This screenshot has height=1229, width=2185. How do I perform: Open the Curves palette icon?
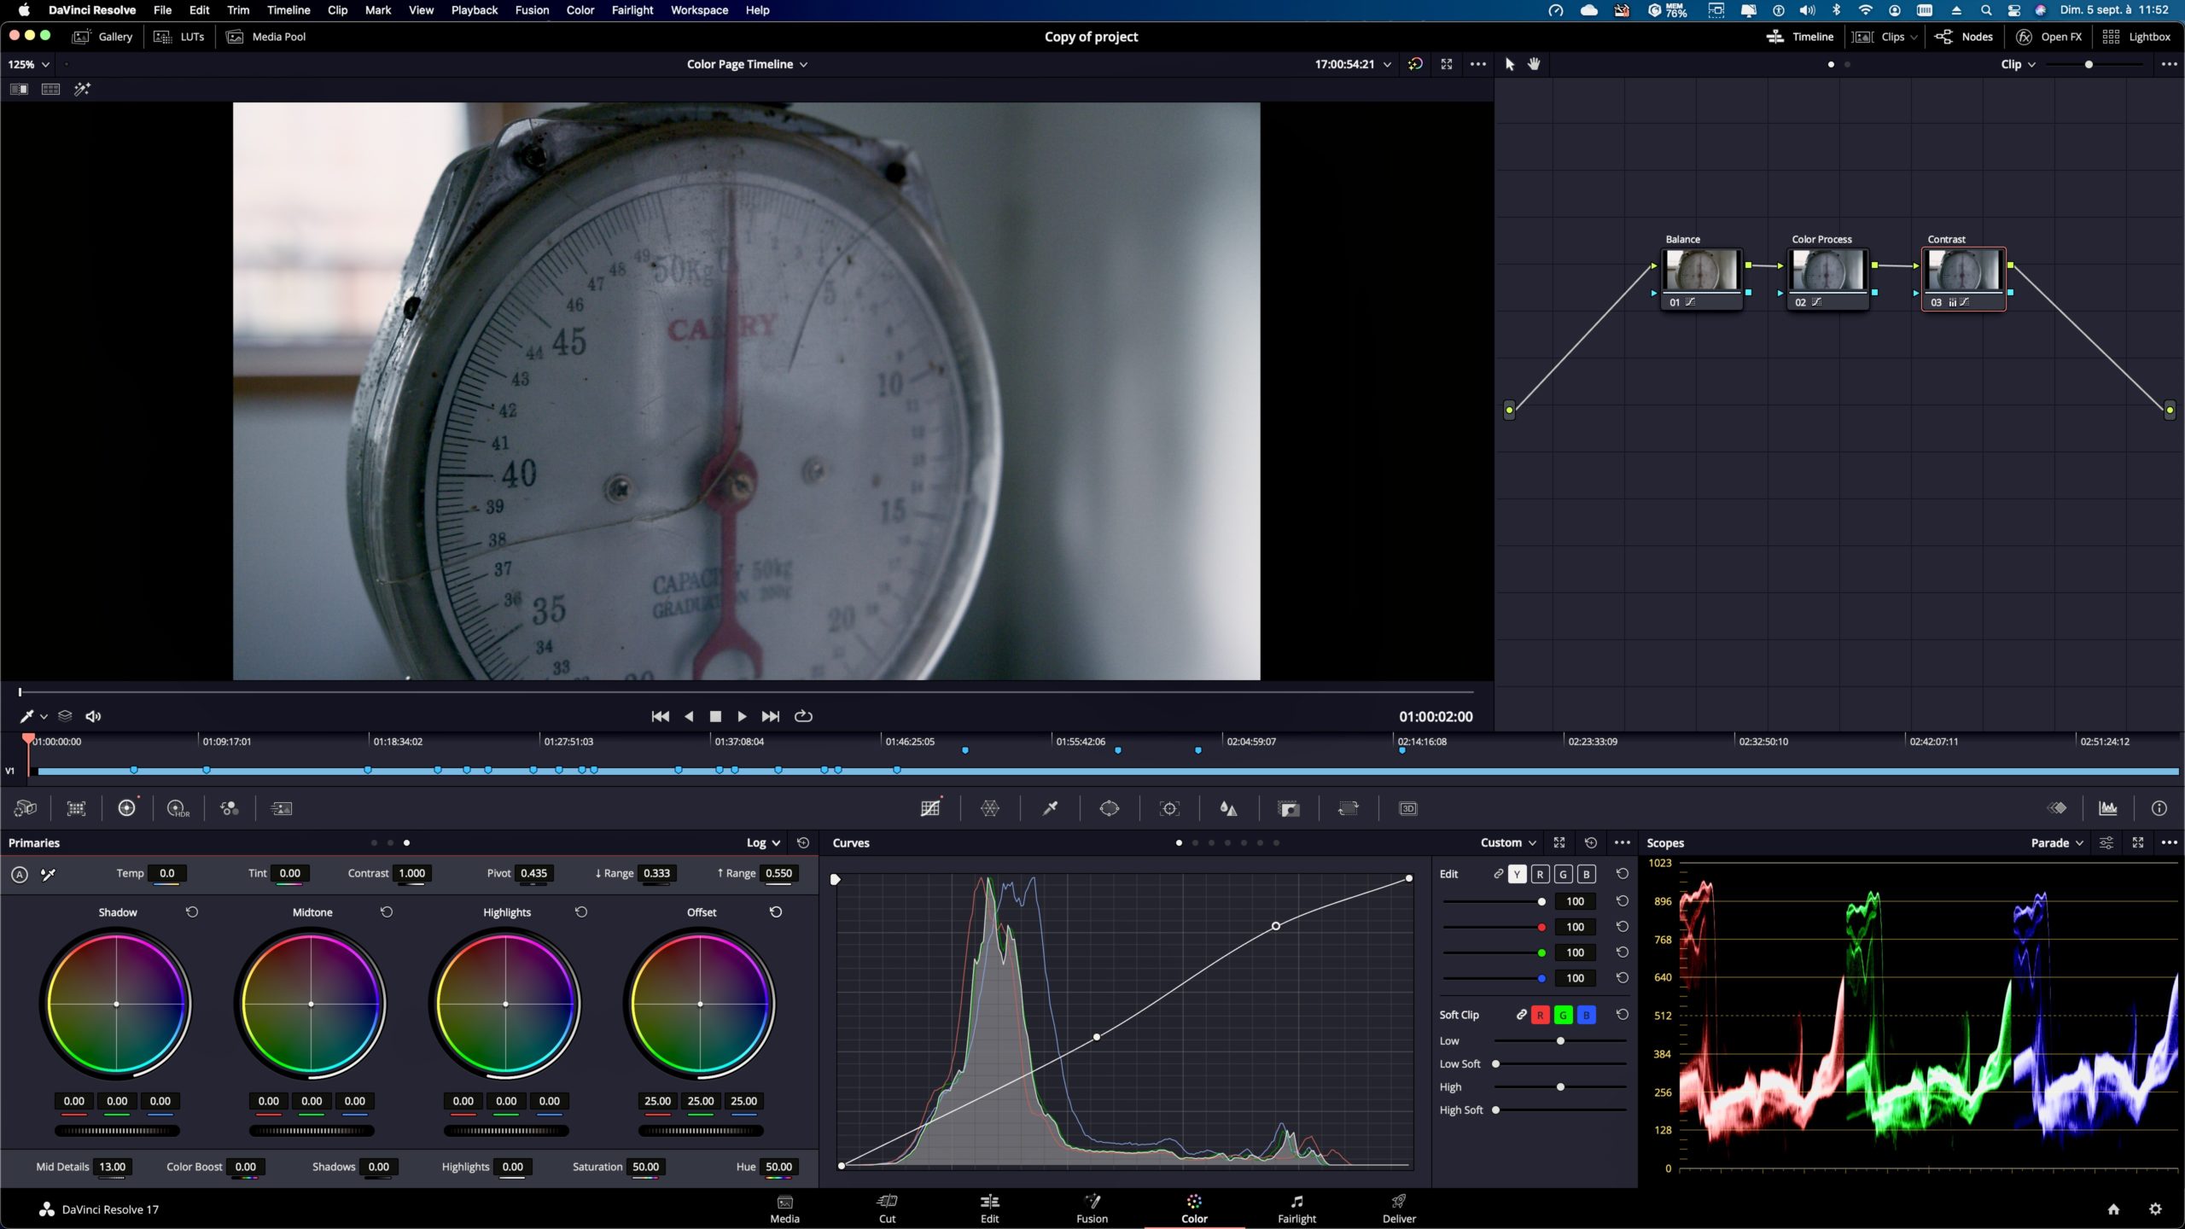point(930,808)
